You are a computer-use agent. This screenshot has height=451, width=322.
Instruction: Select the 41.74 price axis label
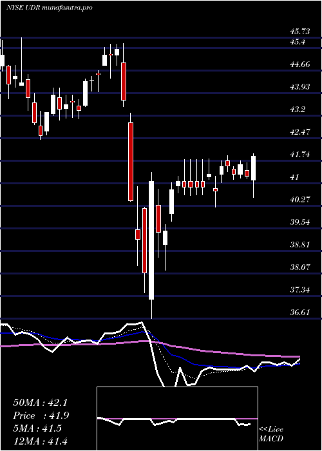pos(299,155)
